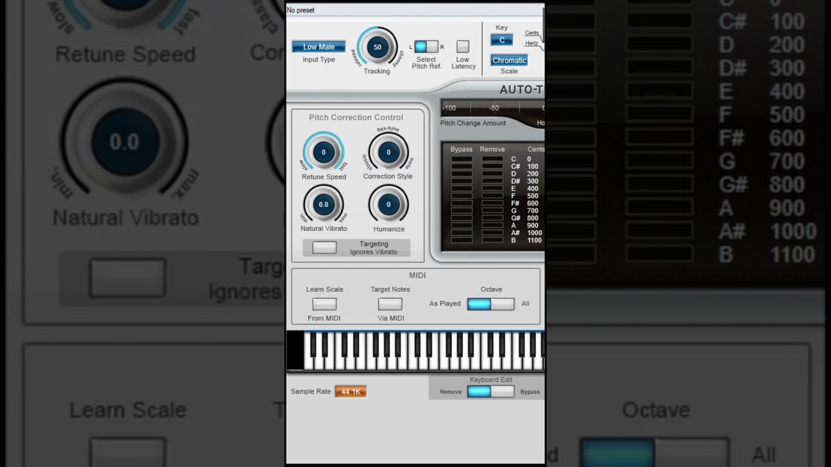This screenshot has height=467, width=831.
Task: Toggle the Octave As Played/All switch
Action: tap(491, 304)
